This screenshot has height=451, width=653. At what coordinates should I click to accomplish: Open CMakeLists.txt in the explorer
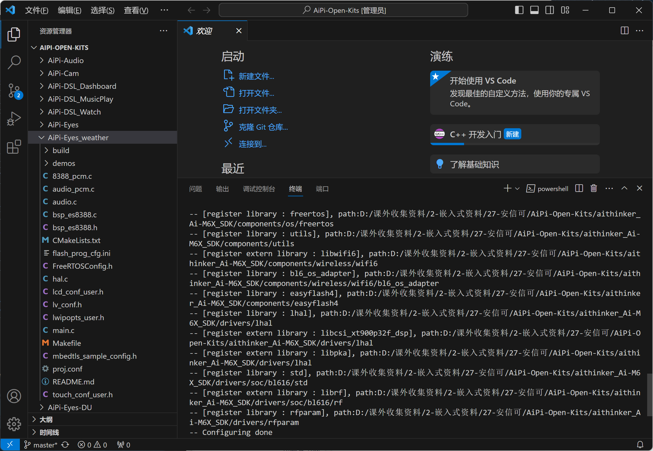[103, 240]
